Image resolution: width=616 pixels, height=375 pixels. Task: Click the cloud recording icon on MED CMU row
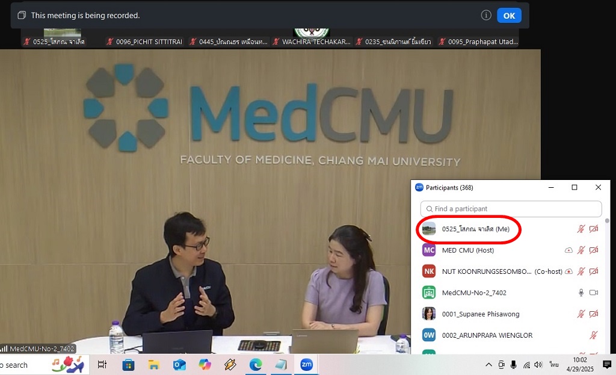pyautogui.click(x=568, y=250)
